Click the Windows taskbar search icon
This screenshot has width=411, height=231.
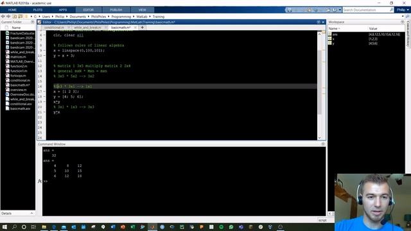point(14,227)
